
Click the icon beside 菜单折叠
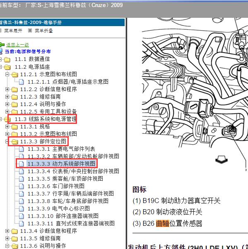coord(30,31)
